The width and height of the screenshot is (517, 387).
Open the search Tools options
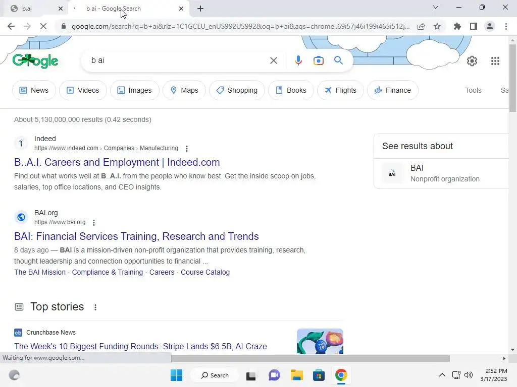473,90
